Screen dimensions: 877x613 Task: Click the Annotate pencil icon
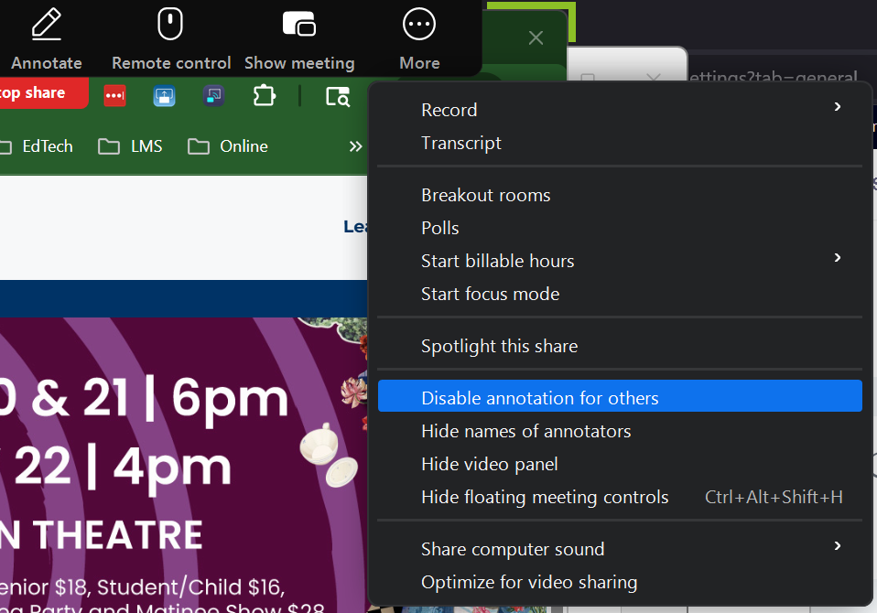coord(46,26)
